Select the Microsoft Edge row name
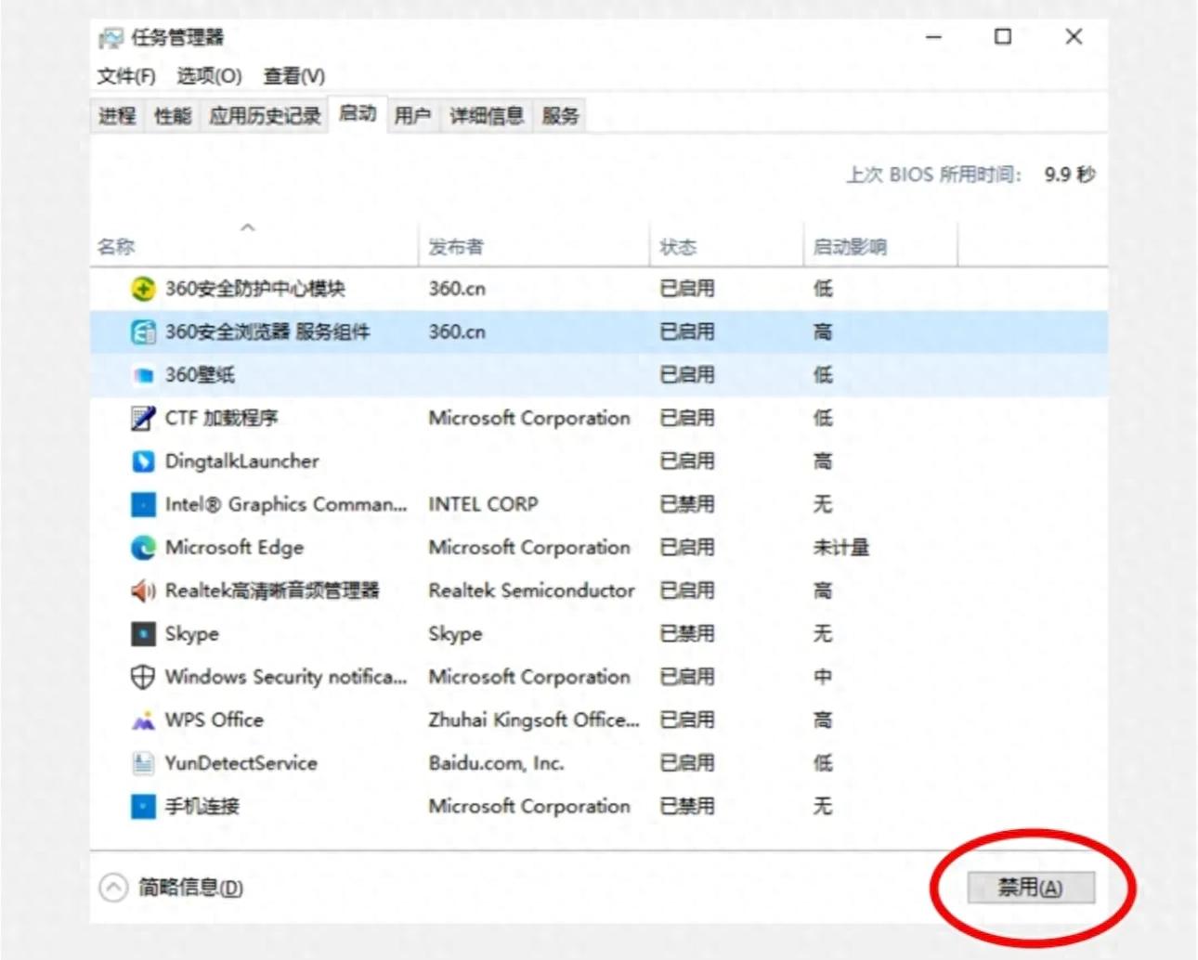This screenshot has height=960, width=1198. (x=234, y=548)
